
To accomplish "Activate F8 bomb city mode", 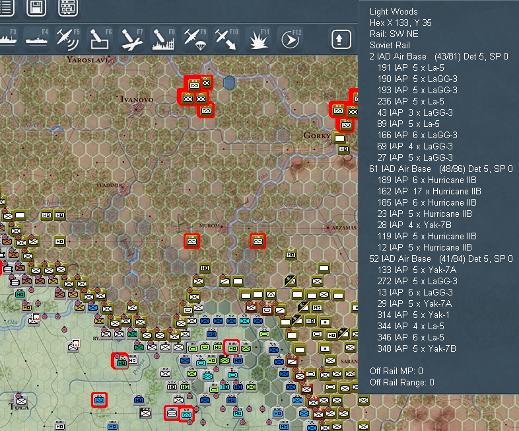I will (x=163, y=39).
